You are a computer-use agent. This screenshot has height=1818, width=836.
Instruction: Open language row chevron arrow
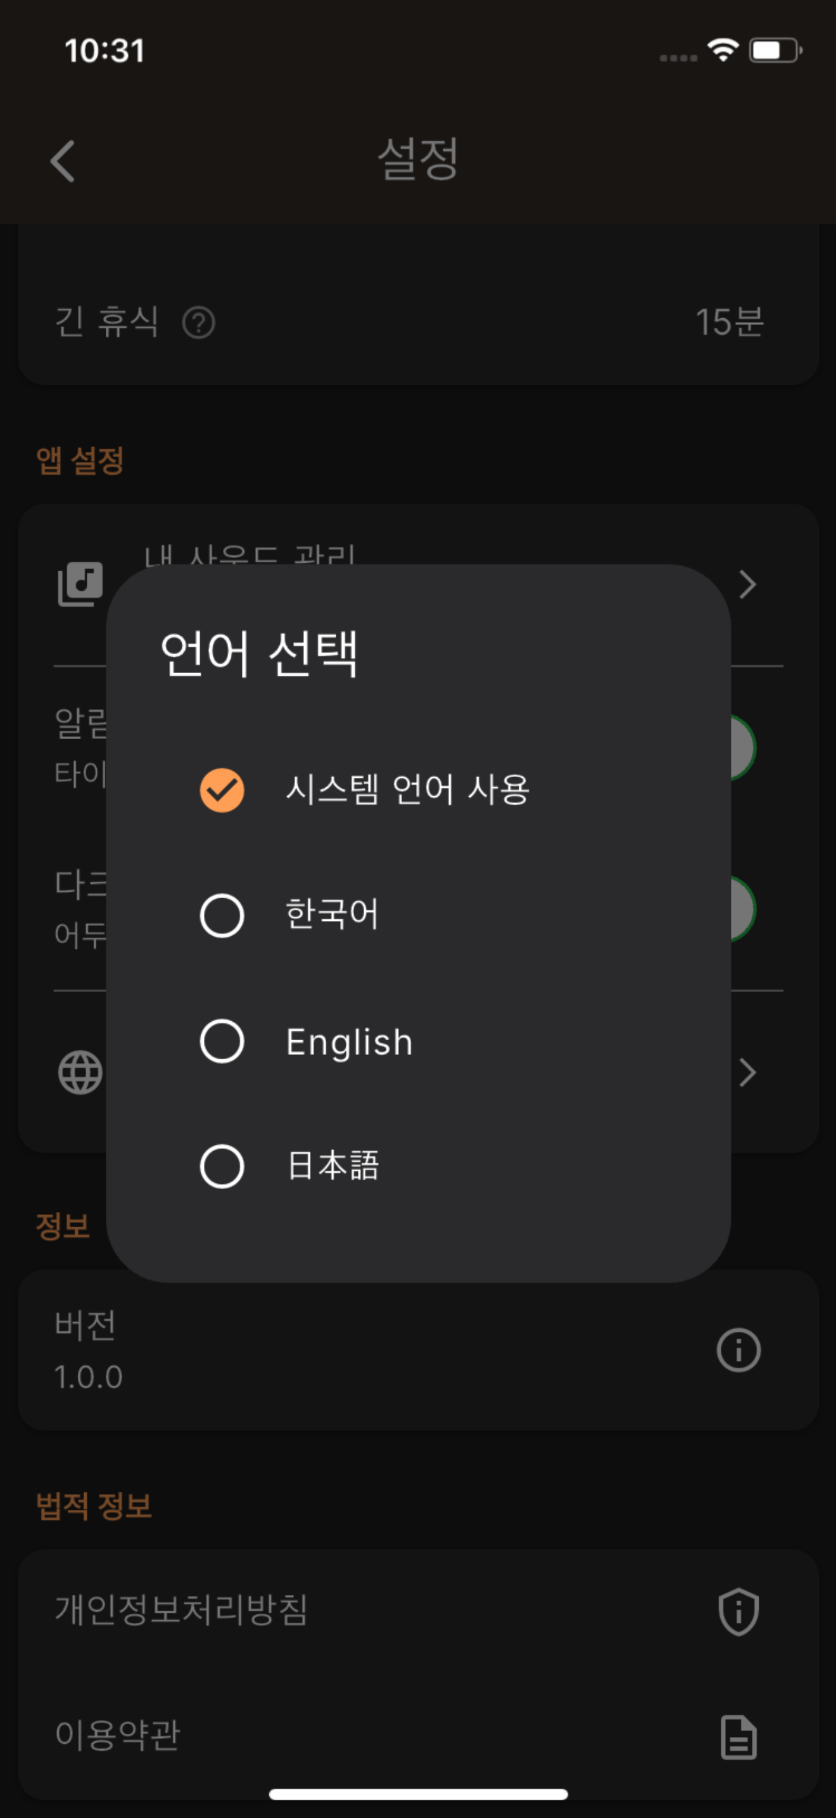pos(747,1073)
